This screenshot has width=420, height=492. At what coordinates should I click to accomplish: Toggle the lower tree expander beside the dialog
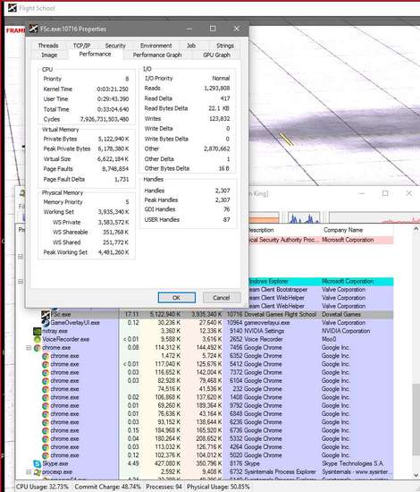pyautogui.click(x=21, y=282)
